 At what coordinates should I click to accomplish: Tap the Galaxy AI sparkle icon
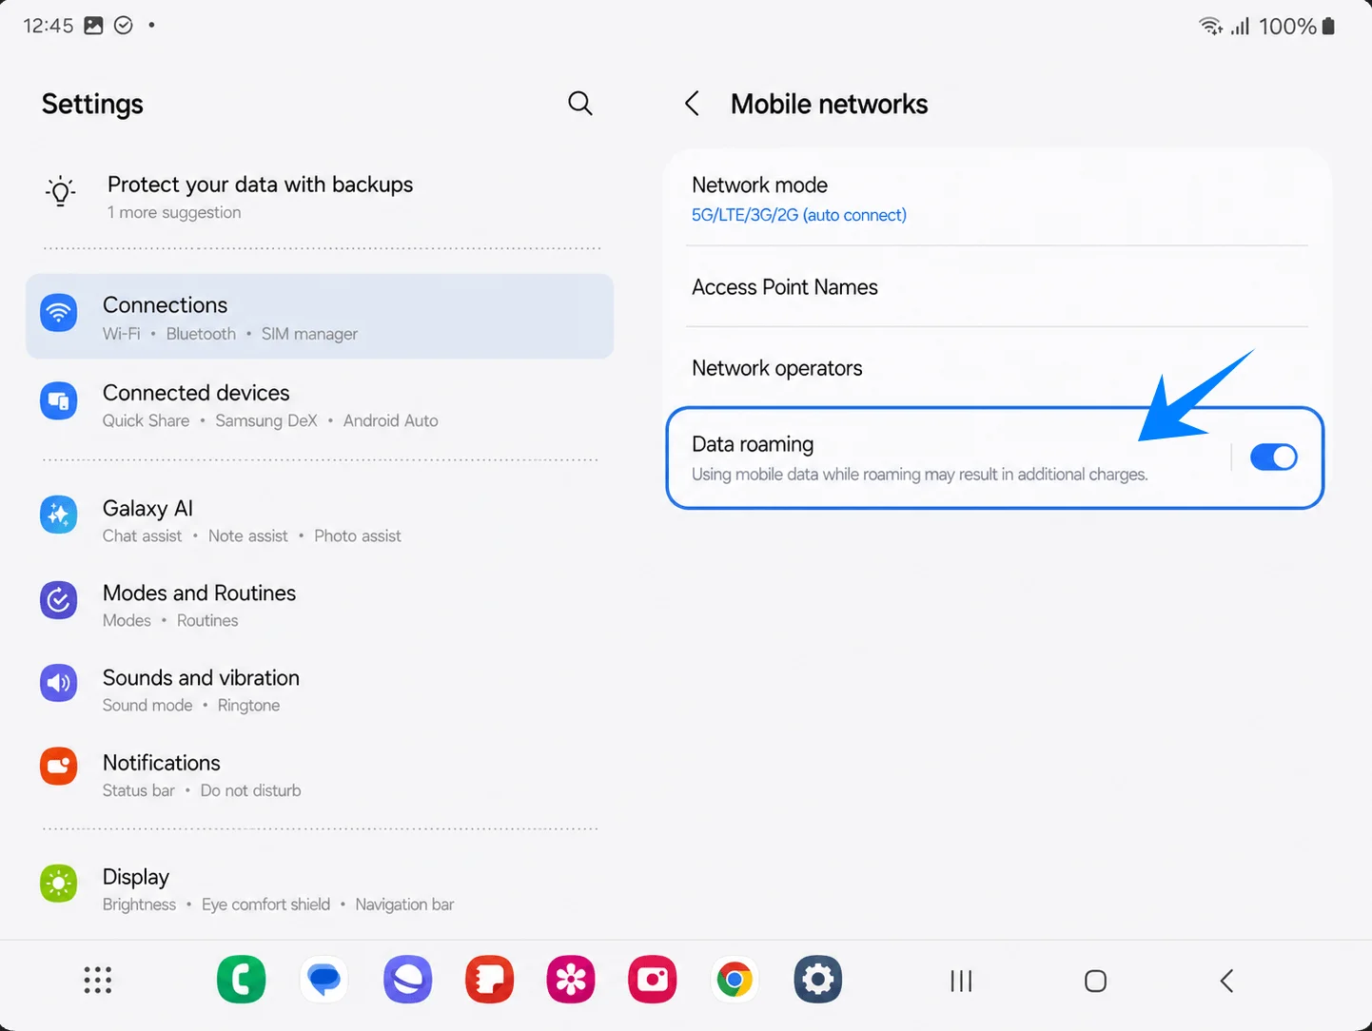point(59,515)
